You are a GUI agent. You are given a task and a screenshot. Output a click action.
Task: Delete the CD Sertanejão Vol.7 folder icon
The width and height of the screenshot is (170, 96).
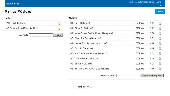point(59,29)
